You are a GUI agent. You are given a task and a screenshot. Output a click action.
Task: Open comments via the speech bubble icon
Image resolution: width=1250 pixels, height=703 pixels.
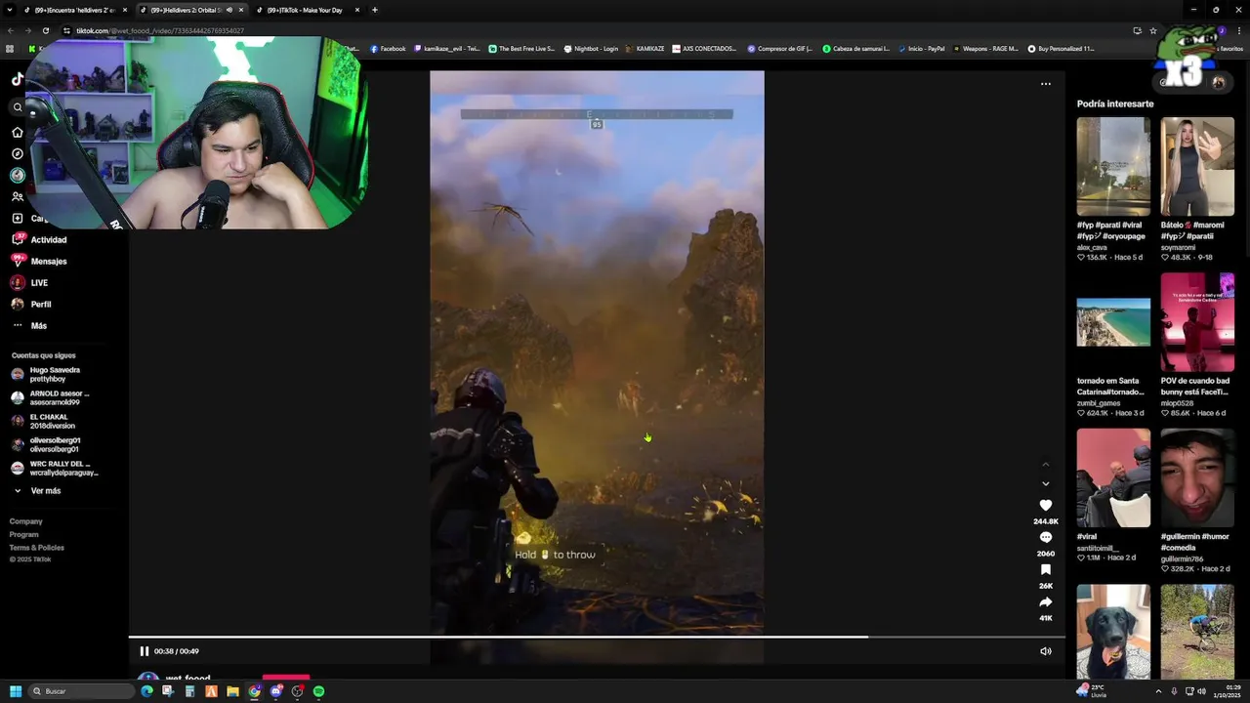(x=1045, y=537)
